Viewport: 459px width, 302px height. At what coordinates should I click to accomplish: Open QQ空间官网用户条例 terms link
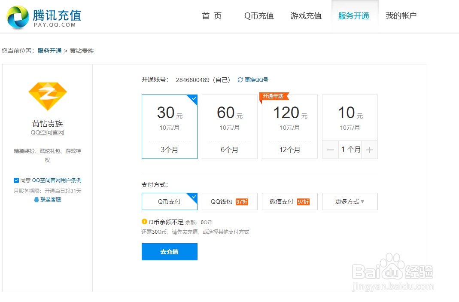click(57, 180)
